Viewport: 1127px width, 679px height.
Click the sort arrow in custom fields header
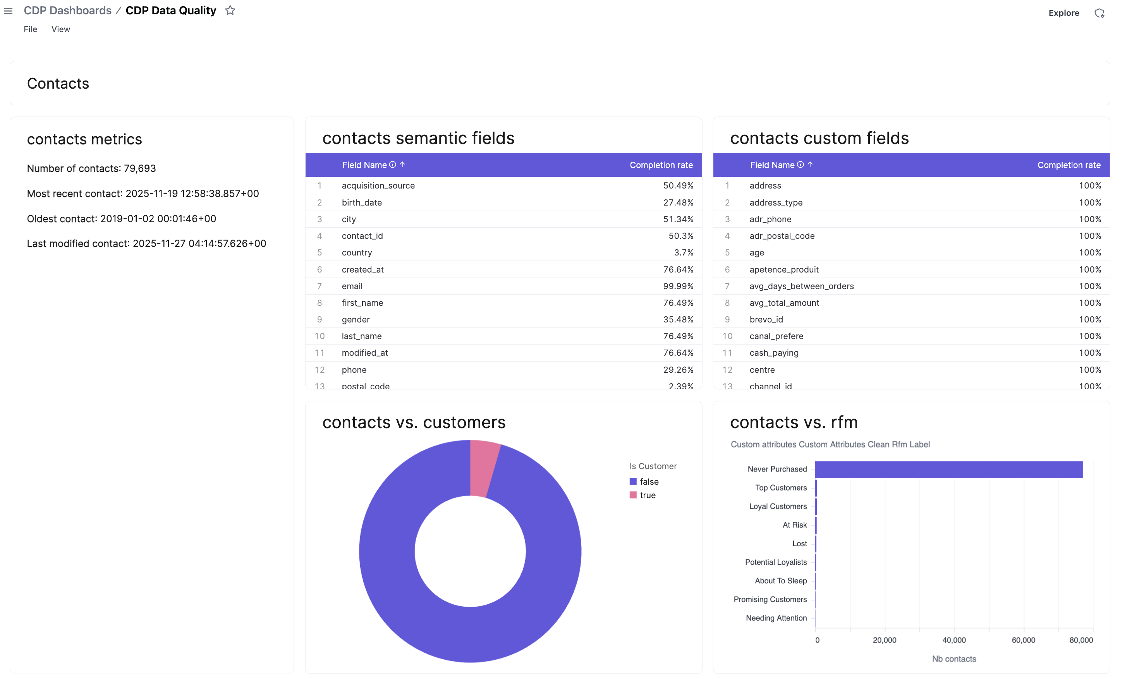811,165
